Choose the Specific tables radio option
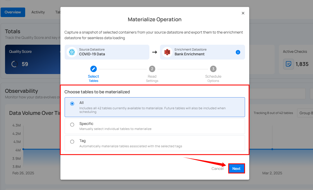 click(72, 125)
